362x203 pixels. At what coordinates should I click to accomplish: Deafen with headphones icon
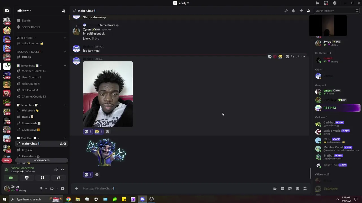[52, 189]
